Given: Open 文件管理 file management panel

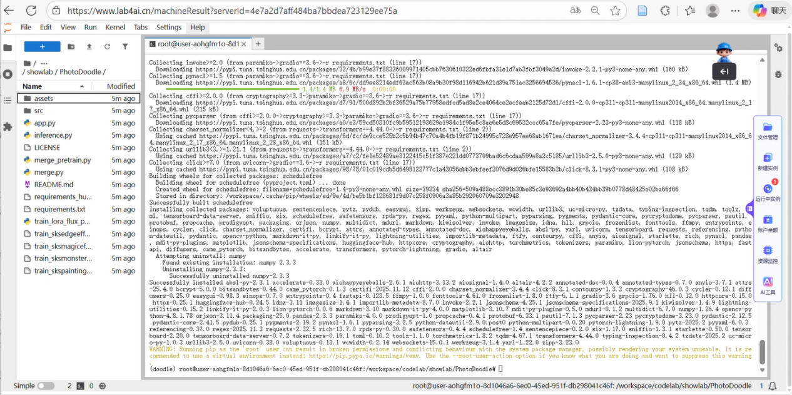Looking at the screenshot, I should 768,131.
